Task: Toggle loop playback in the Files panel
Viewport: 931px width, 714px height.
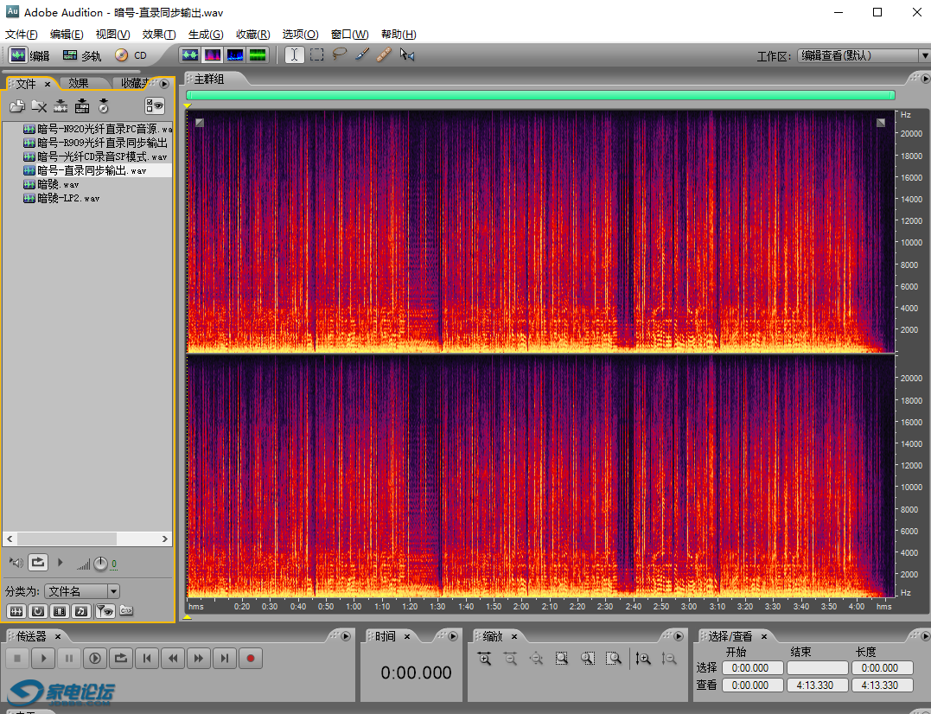Action: click(x=37, y=563)
